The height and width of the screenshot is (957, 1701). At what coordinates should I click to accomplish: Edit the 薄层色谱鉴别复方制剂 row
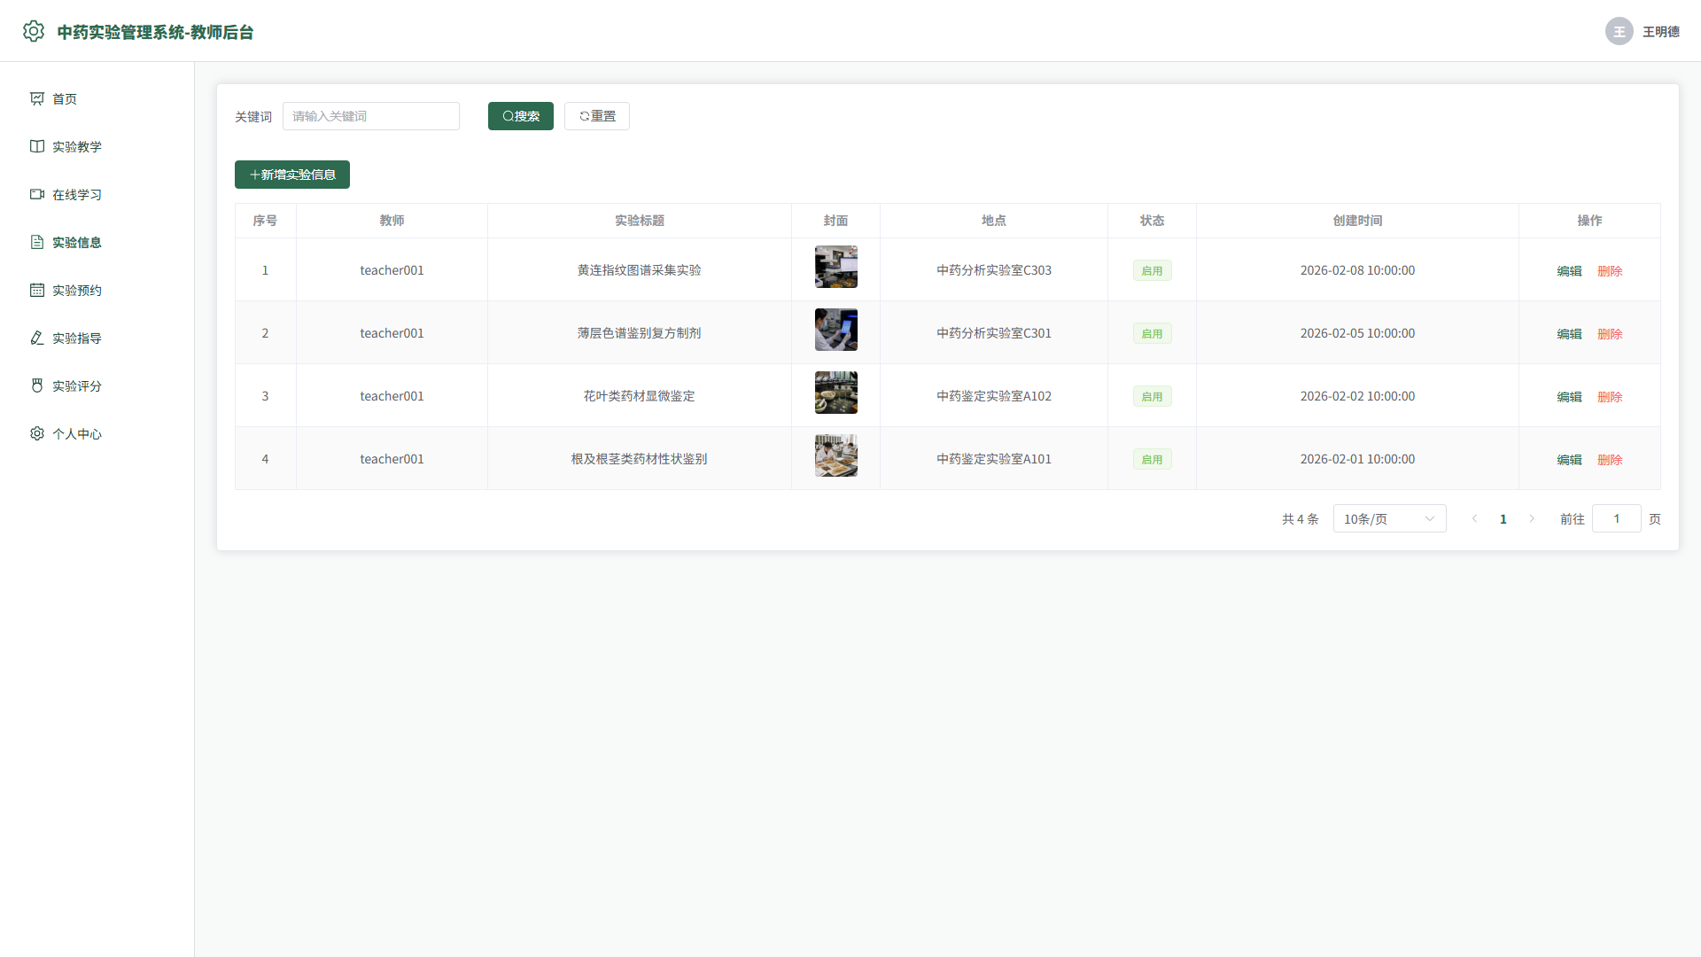(x=1569, y=334)
